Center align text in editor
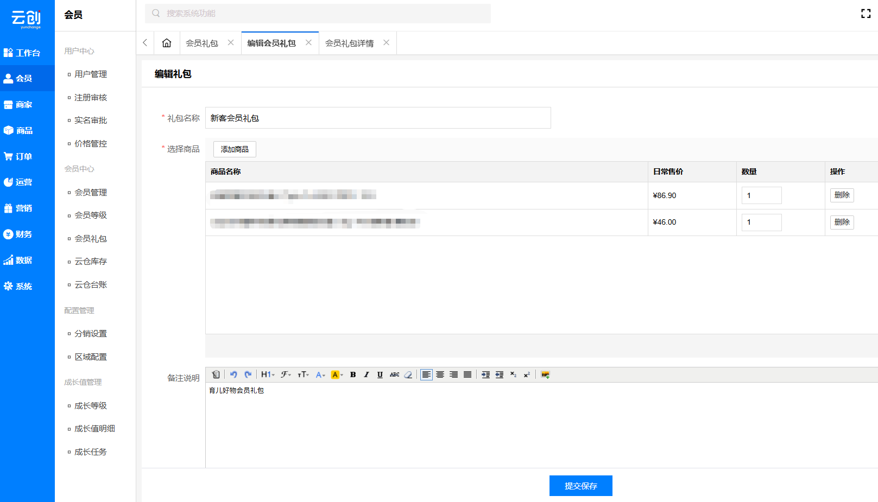This screenshot has height=502, width=878. coord(440,374)
